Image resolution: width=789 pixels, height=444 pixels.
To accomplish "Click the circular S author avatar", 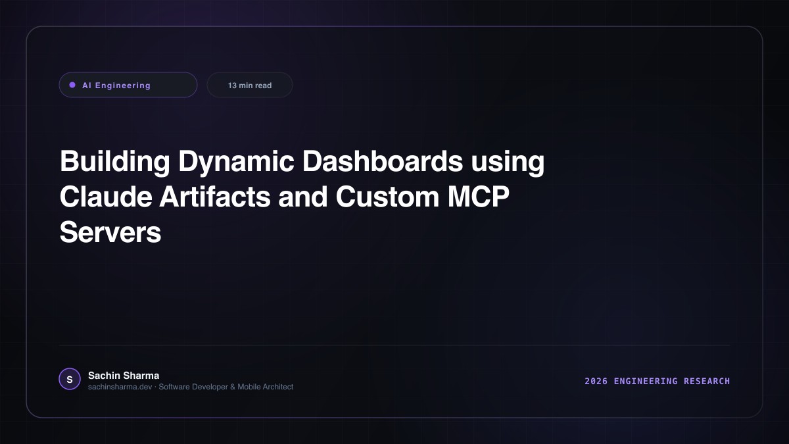I will (70, 380).
